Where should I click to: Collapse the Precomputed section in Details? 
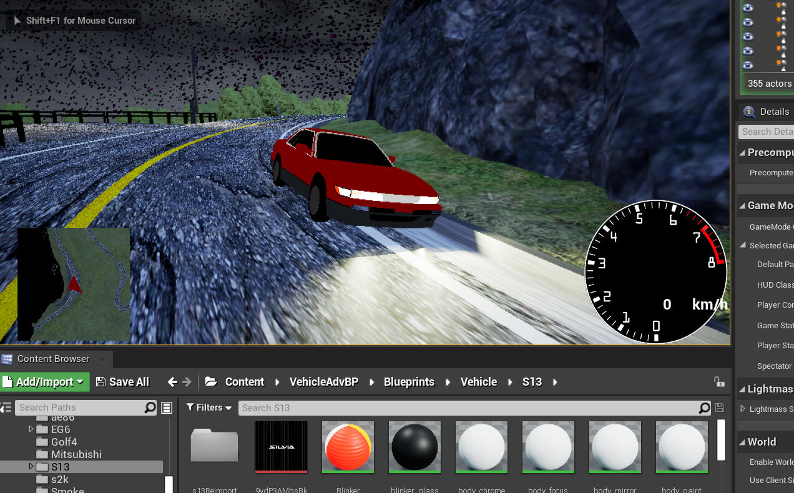coord(742,153)
